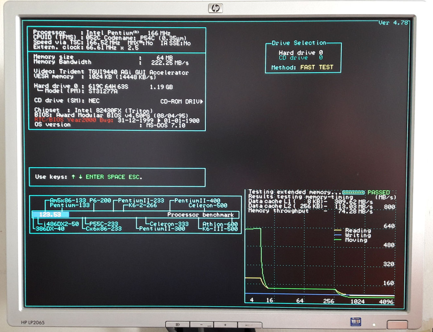
Task: Click the Data cache L1 309.62 MB/s line
Action: click(x=311, y=202)
